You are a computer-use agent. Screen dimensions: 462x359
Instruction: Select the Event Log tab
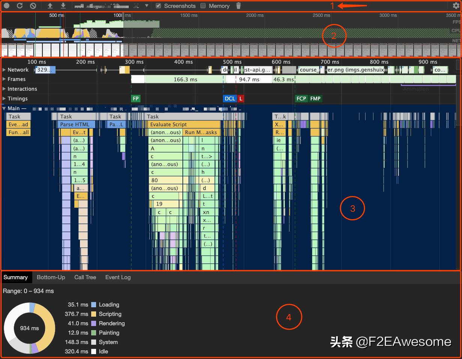tap(118, 277)
